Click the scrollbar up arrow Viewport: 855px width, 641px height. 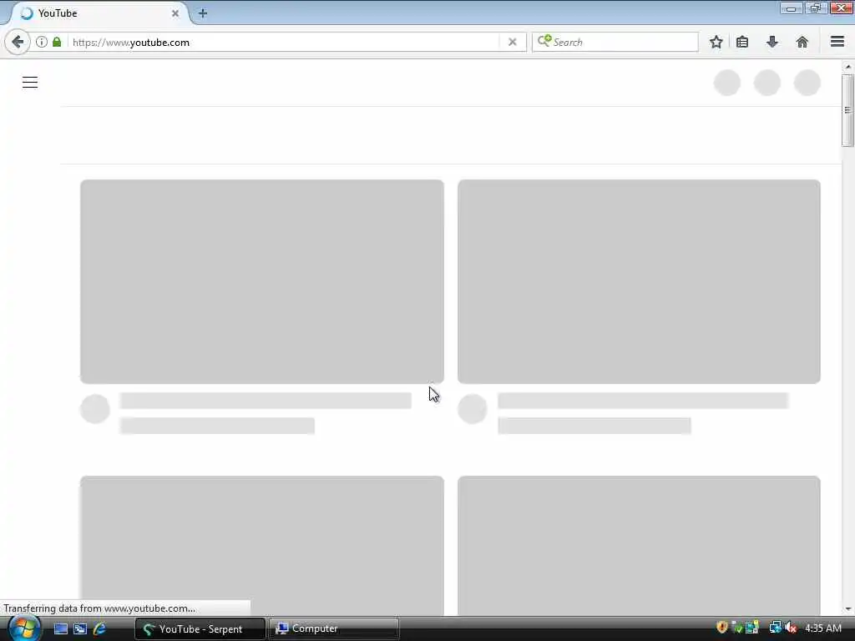point(847,67)
